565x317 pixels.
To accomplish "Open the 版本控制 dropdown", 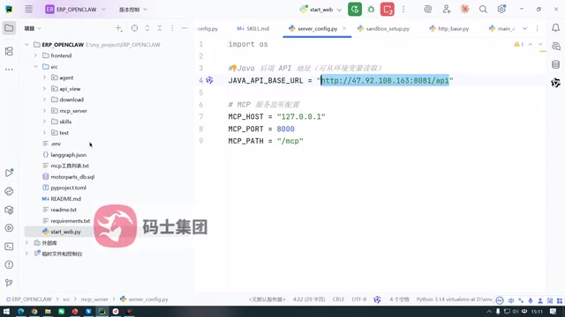I will click(133, 10).
